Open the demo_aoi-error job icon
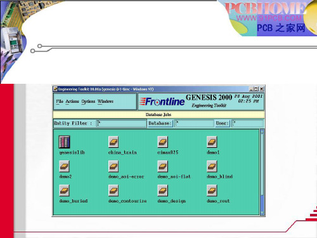317x238 pixels. 113,166
